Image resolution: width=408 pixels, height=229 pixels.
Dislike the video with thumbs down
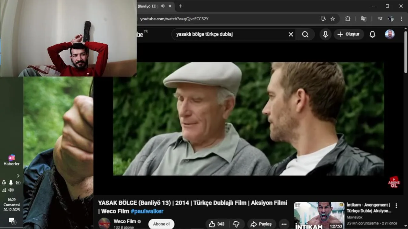coord(236,224)
